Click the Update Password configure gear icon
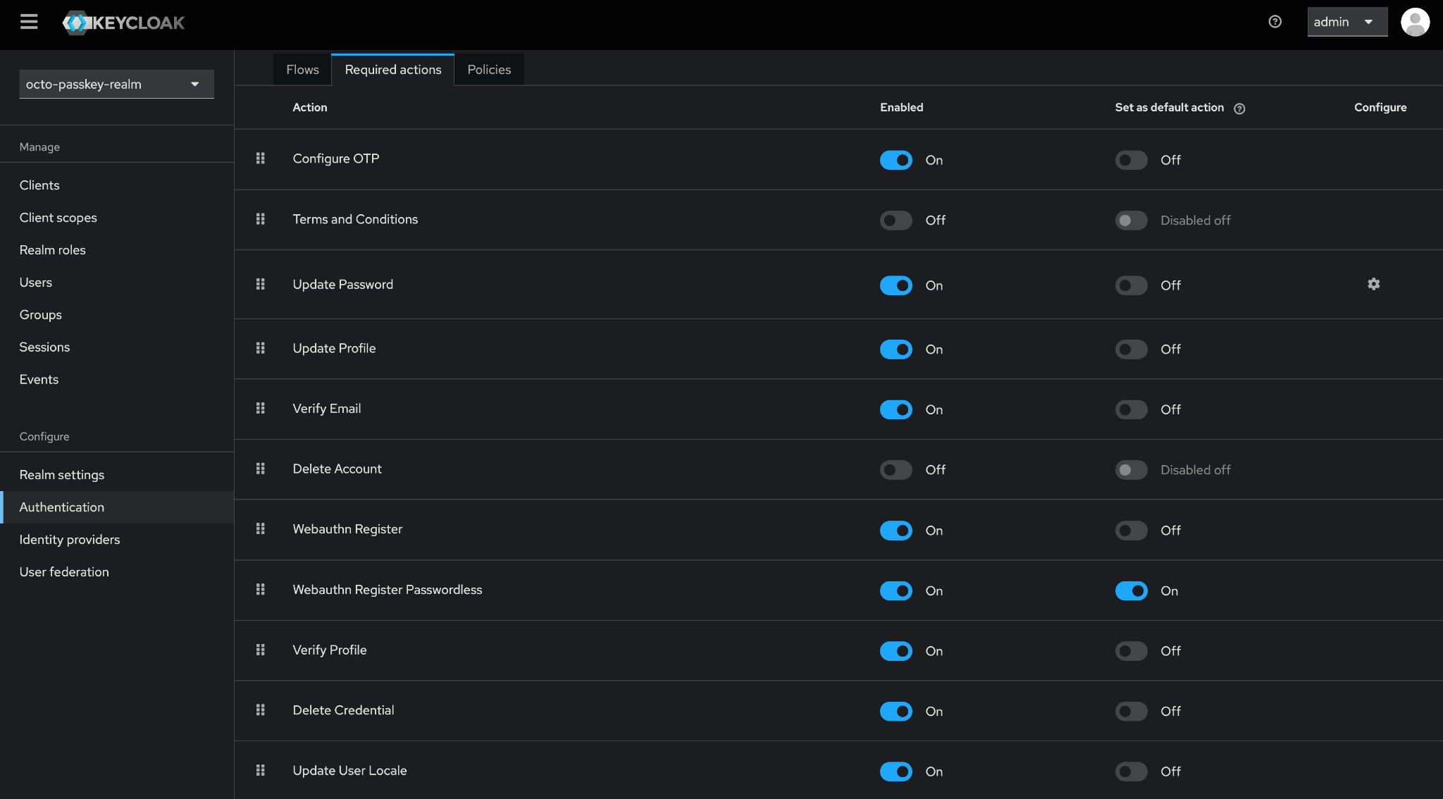 click(1373, 284)
